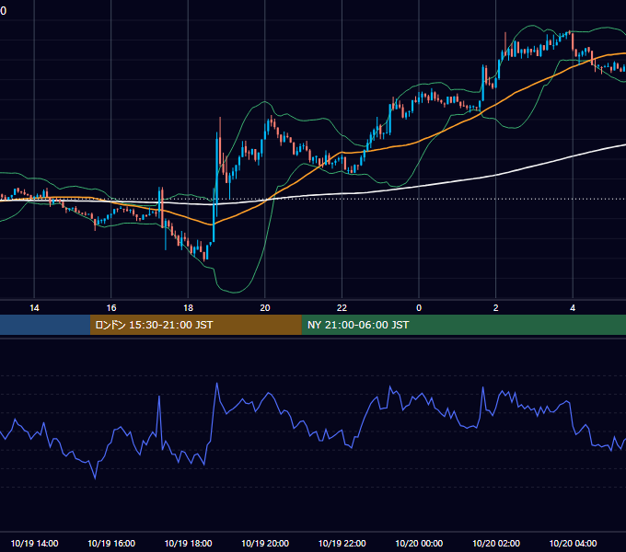Click the 14 hour label on time axis
Viewport: 626px width, 552px height.
pyautogui.click(x=34, y=308)
